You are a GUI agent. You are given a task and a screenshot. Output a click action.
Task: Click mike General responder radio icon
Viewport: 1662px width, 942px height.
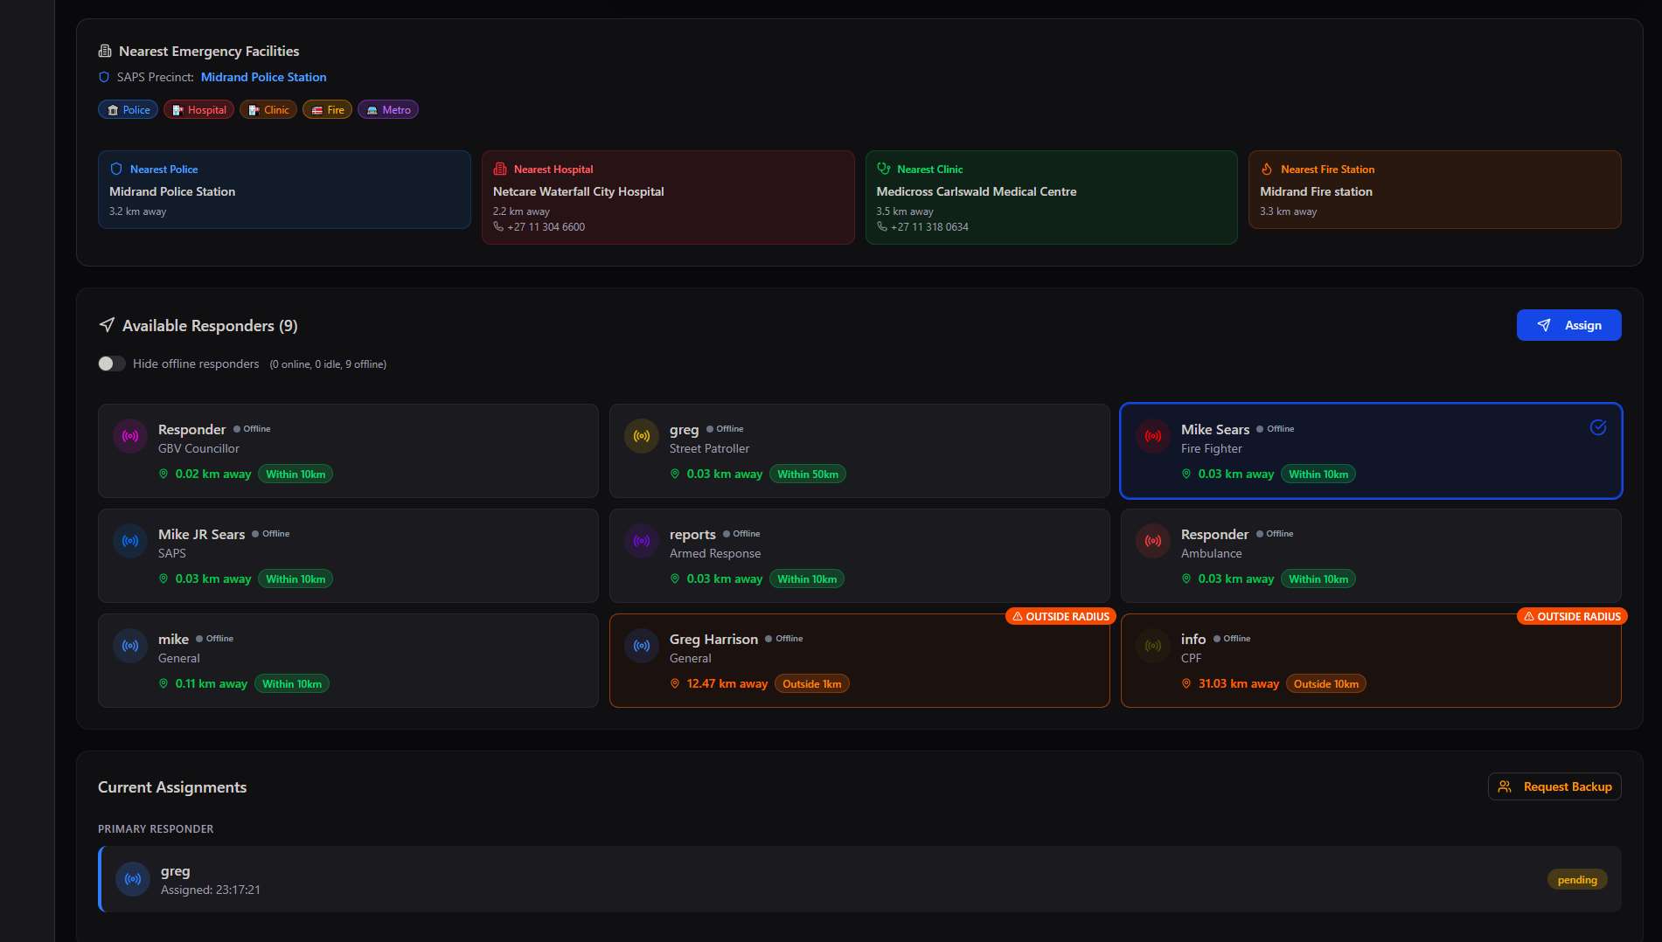click(130, 646)
